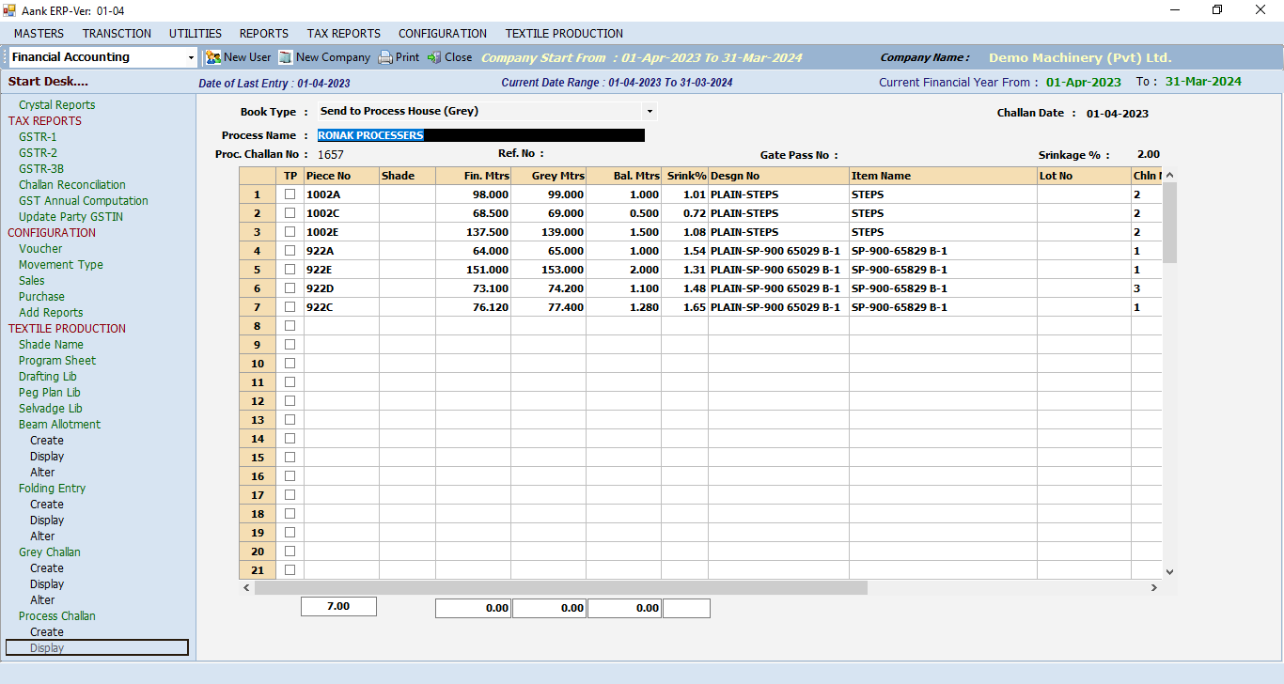
Task: Click Create under Beam Allotment
Action: (x=47, y=441)
